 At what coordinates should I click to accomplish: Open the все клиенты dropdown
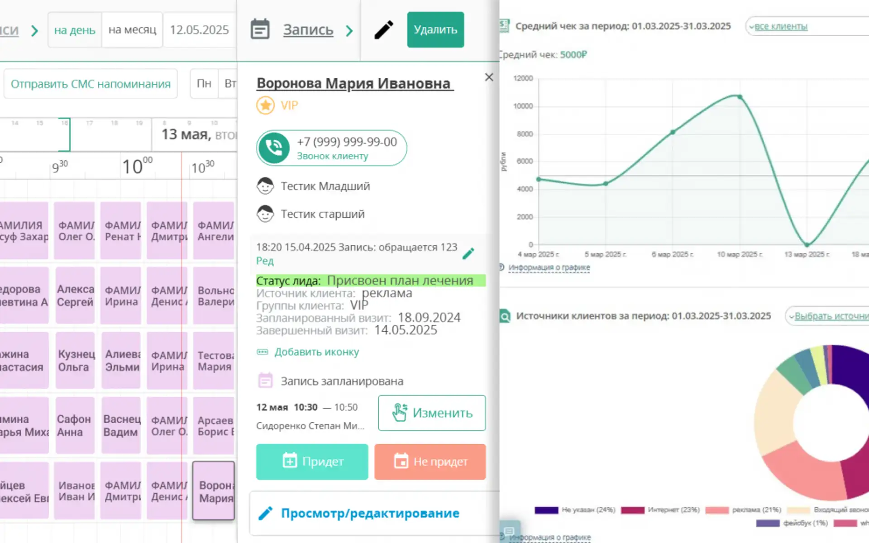coord(807,26)
